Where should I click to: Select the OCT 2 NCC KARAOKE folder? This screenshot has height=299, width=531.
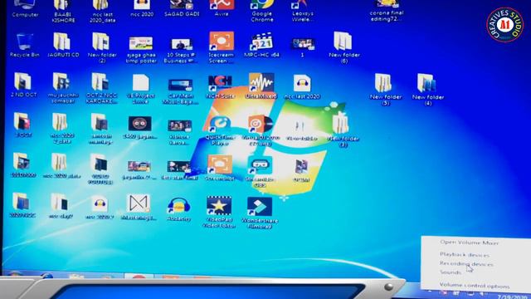[101, 88]
